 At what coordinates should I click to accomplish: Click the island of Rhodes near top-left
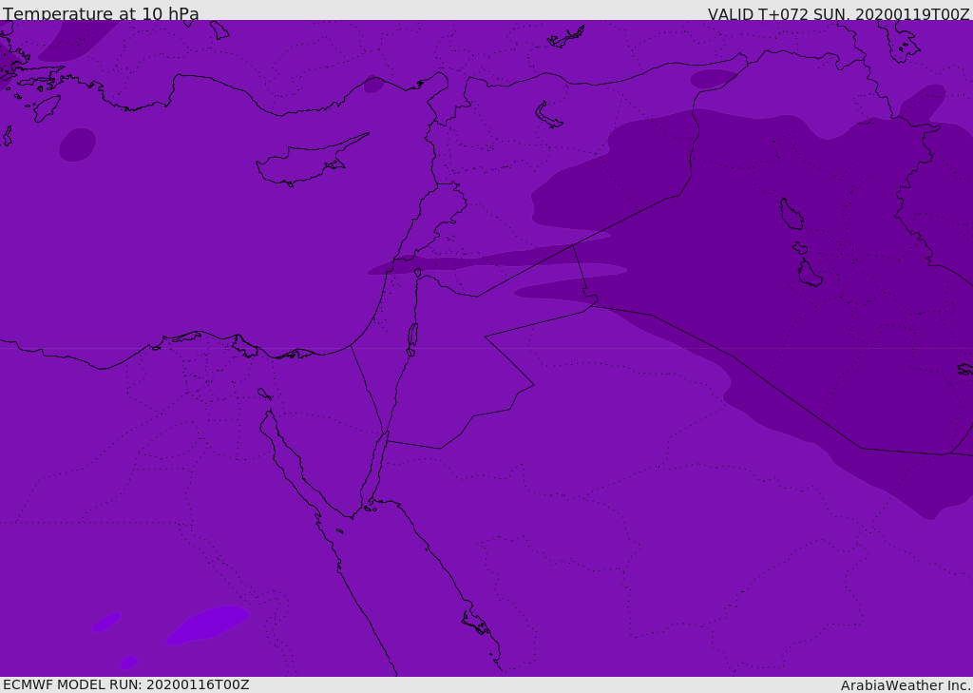pos(47,108)
